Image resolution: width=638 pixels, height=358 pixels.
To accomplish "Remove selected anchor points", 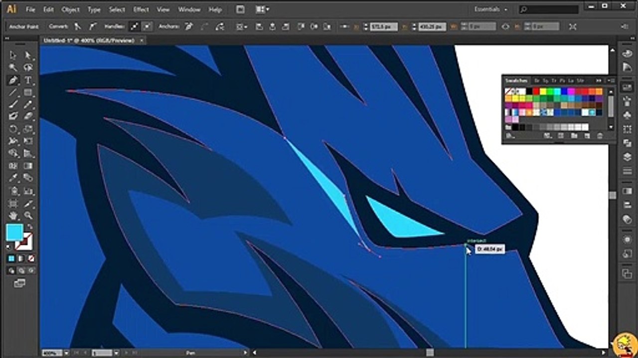I will click(188, 26).
